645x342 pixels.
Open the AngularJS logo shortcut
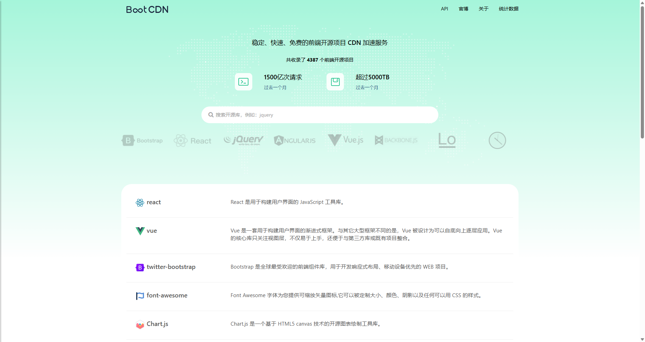[x=294, y=141]
